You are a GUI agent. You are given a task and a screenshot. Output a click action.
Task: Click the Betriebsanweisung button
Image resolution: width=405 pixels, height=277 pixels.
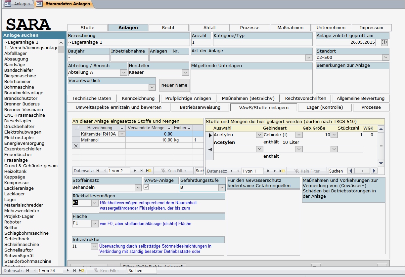[200, 107]
